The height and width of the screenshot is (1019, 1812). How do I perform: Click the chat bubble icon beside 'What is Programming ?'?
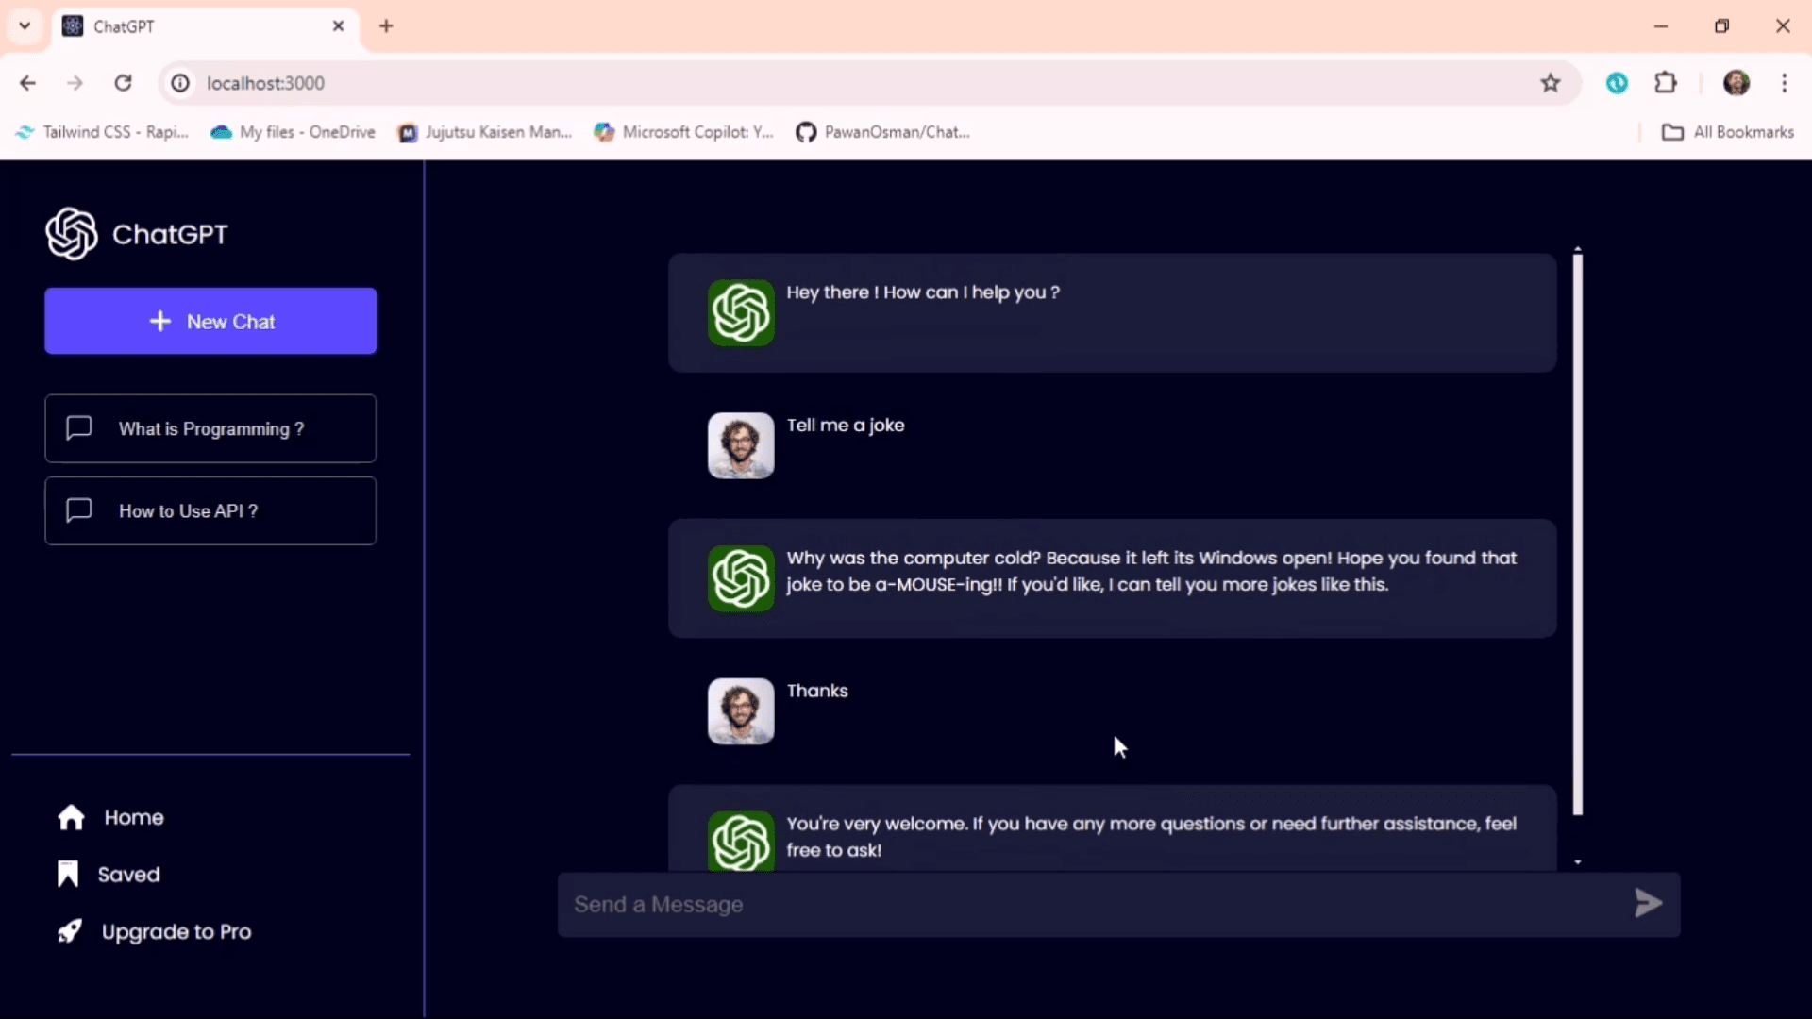79,428
